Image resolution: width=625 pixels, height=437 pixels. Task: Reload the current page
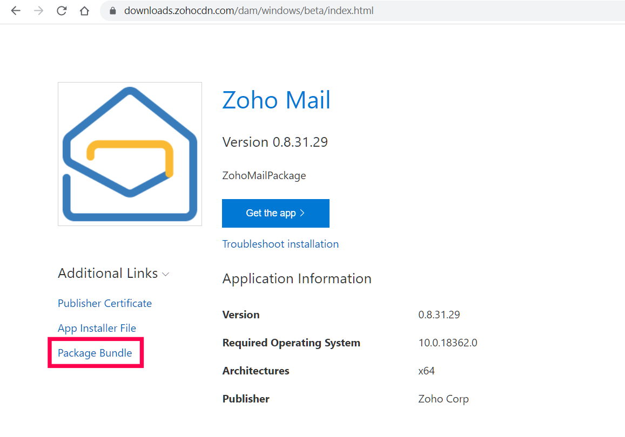point(62,11)
